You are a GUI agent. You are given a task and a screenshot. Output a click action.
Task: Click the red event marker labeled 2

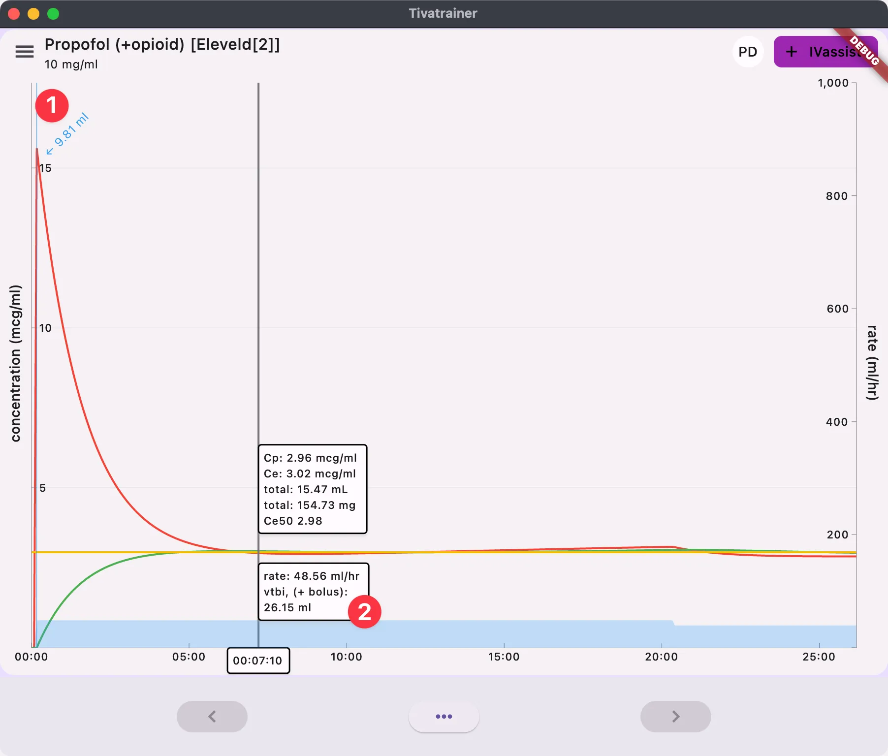(364, 612)
